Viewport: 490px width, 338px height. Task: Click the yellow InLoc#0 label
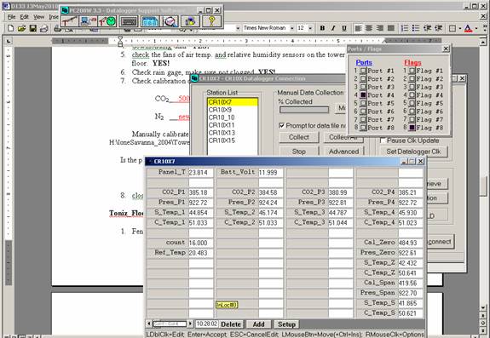pyautogui.click(x=227, y=305)
